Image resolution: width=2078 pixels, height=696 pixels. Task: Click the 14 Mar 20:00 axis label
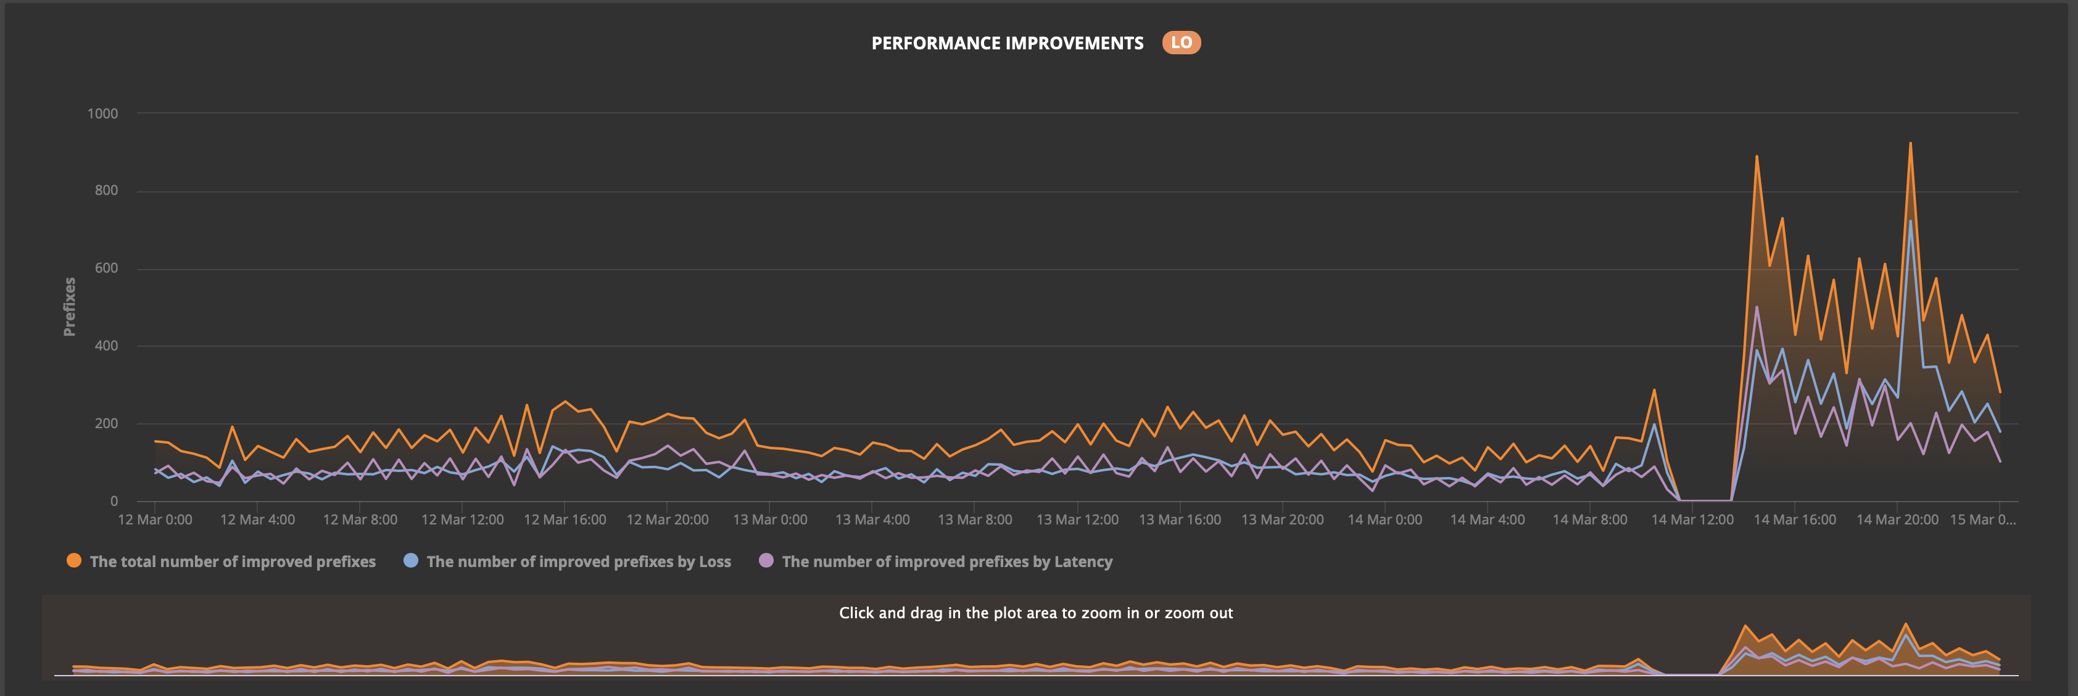pos(1897,520)
